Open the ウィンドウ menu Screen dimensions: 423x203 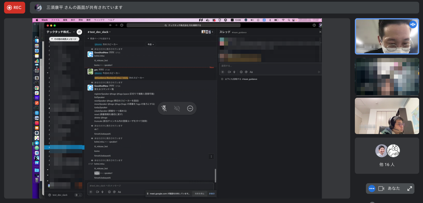pyautogui.click(x=99, y=20)
